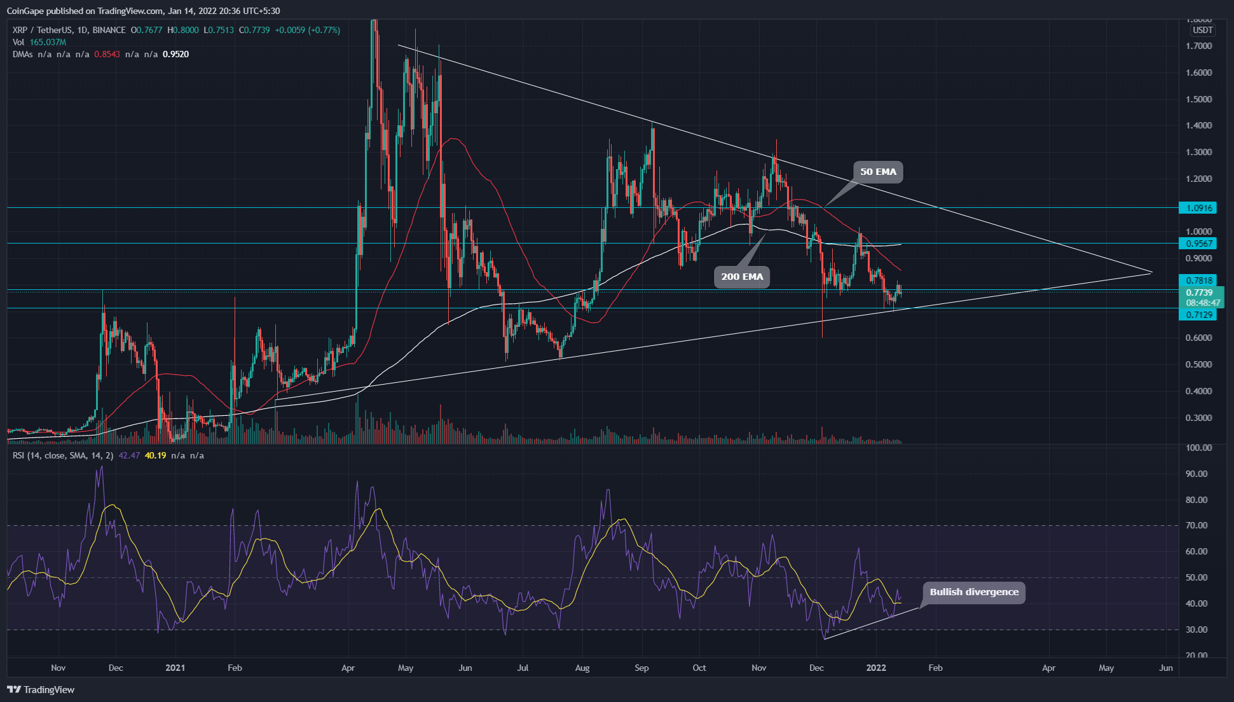Image resolution: width=1234 pixels, height=702 pixels.
Task: Click the 30.00 RSI axis label
Action: pos(1196,630)
